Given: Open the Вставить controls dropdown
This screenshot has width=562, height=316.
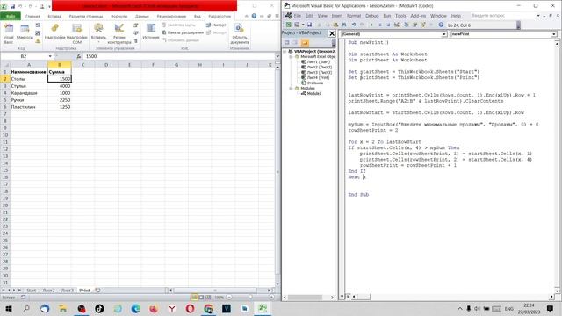Looking at the screenshot, I should coord(98,33).
